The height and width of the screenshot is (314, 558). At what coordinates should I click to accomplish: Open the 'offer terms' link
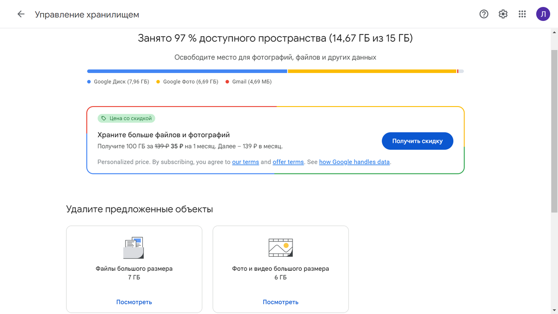[x=288, y=162]
